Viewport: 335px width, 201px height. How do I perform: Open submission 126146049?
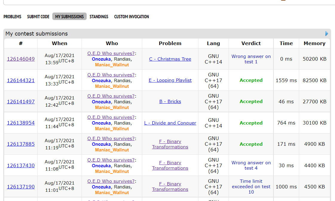click(x=21, y=59)
